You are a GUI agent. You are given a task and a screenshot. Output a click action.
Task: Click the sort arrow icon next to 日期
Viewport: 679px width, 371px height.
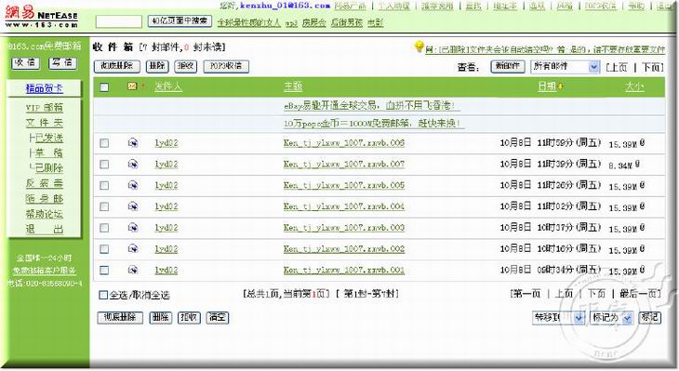click(x=560, y=86)
